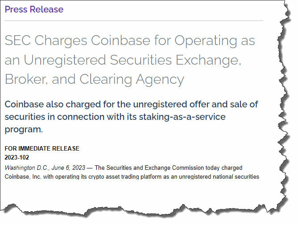Click Unregistered Securities Exchange in the headline
This screenshot has height=225, width=298.
pos(132,61)
